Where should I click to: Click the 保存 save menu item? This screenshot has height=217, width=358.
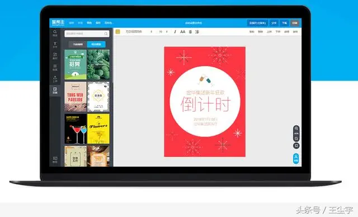pos(98,23)
